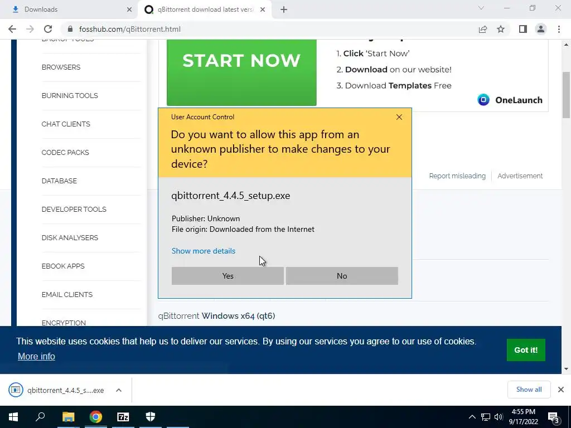Click the green START NOW button
Image resolution: width=571 pixels, height=428 pixels.
coord(241,72)
